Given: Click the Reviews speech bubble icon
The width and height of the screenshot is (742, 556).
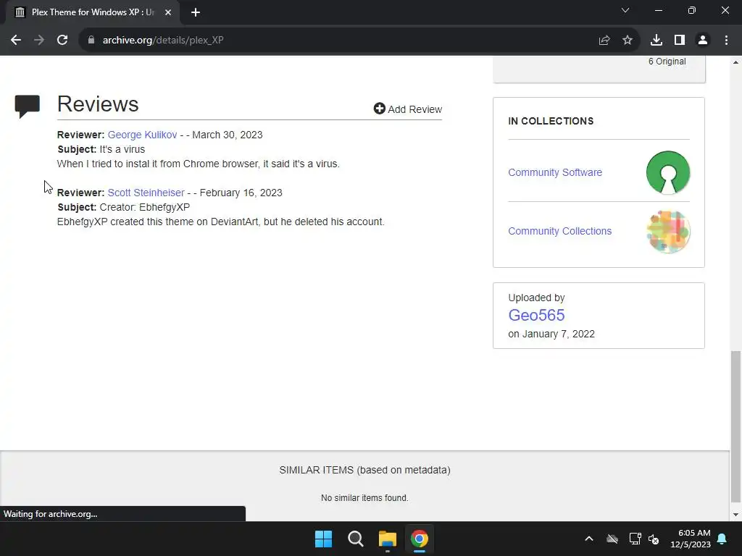Looking at the screenshot, I should (x=28, y=106).
